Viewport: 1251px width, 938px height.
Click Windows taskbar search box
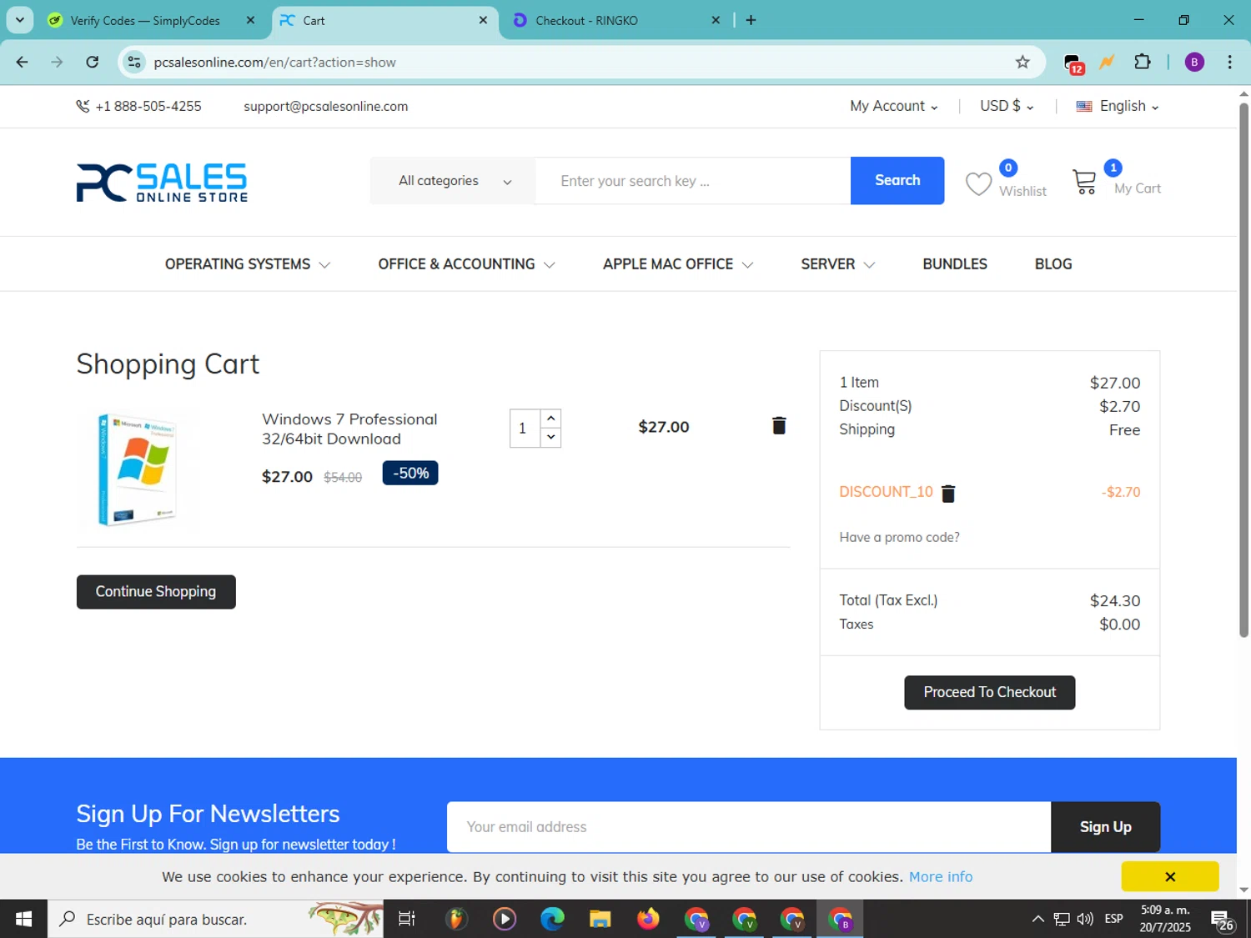(215, 919)
